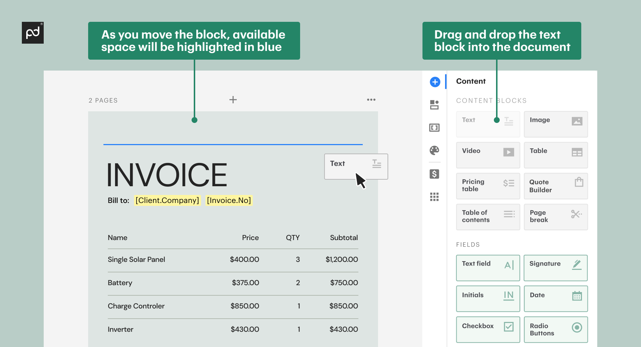This screenshot has width=641, height=347.
Task: Insert a Pricing table block
Action: pos(488,186)
